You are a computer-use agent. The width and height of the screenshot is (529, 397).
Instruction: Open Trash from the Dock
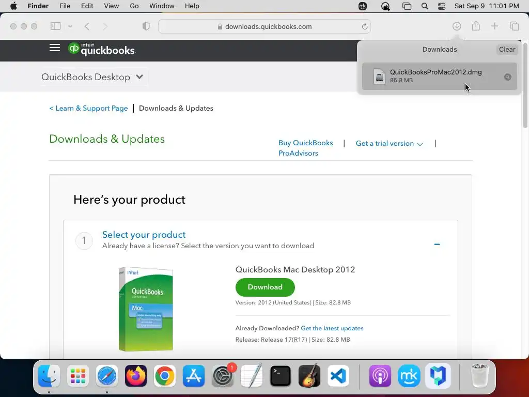[479, 376]
